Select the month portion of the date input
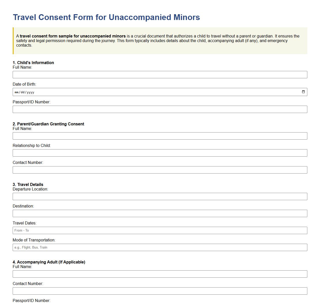 click(17, 92)
